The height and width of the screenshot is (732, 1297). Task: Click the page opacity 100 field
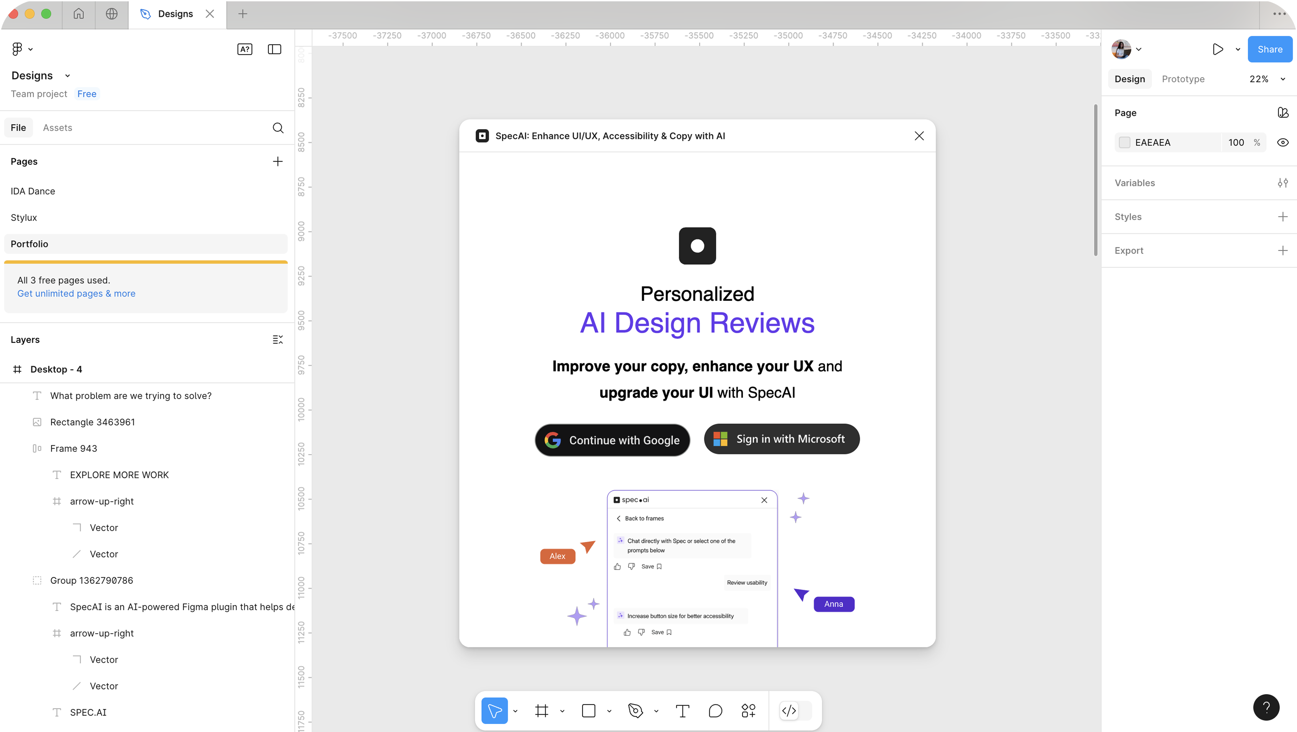1236,143
